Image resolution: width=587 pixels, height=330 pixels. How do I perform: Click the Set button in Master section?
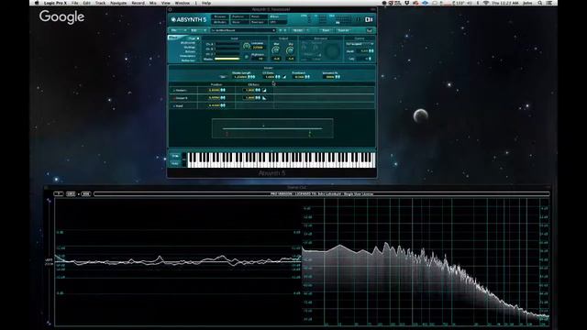tap(223, 77)
